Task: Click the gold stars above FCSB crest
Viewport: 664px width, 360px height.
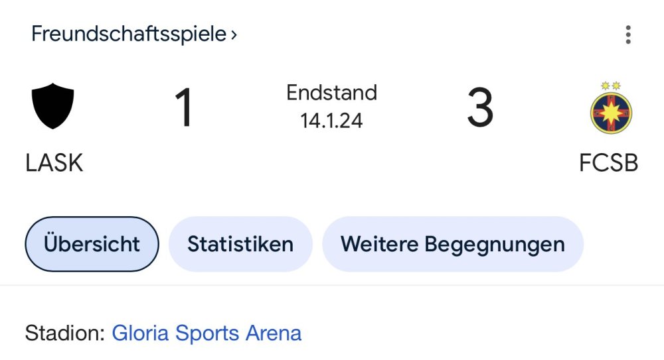Action: 610,86
